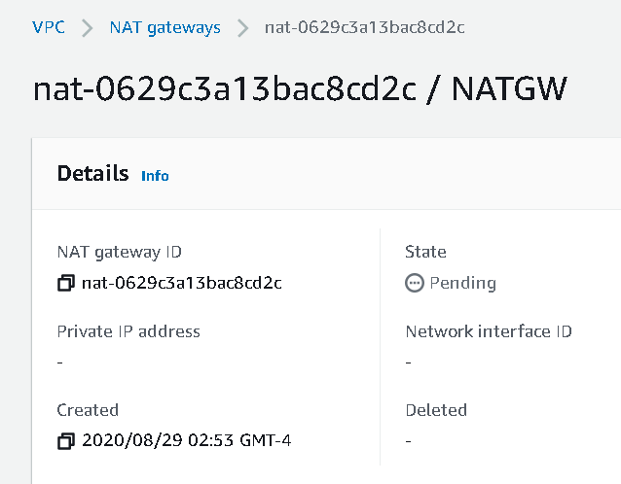
Task: Go to VPC breadcrumb
Action: click(x=49, y=27)
